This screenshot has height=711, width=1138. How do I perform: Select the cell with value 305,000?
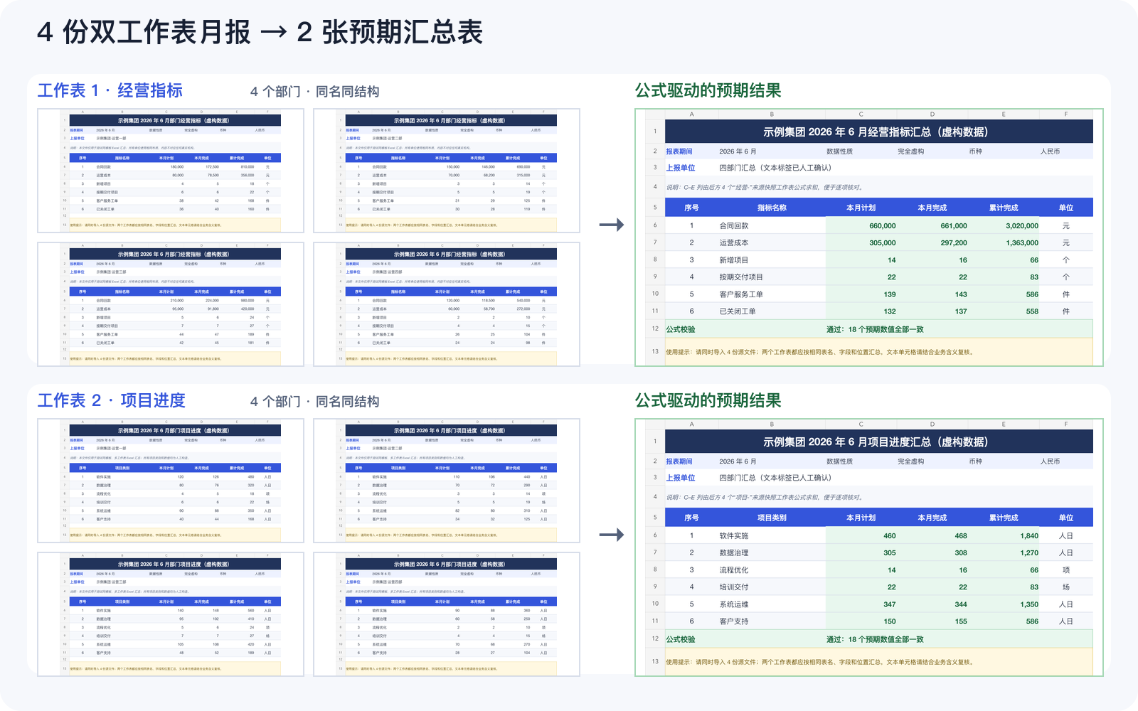tap(861, 242)
